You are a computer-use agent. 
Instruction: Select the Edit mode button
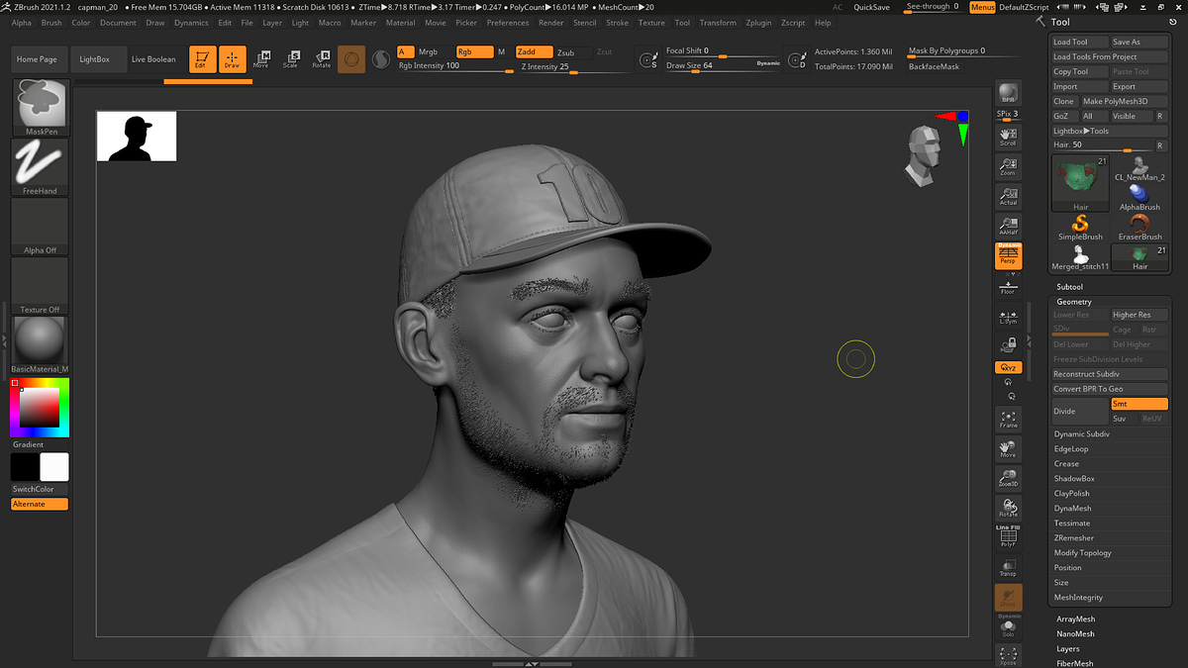point(203,59)
